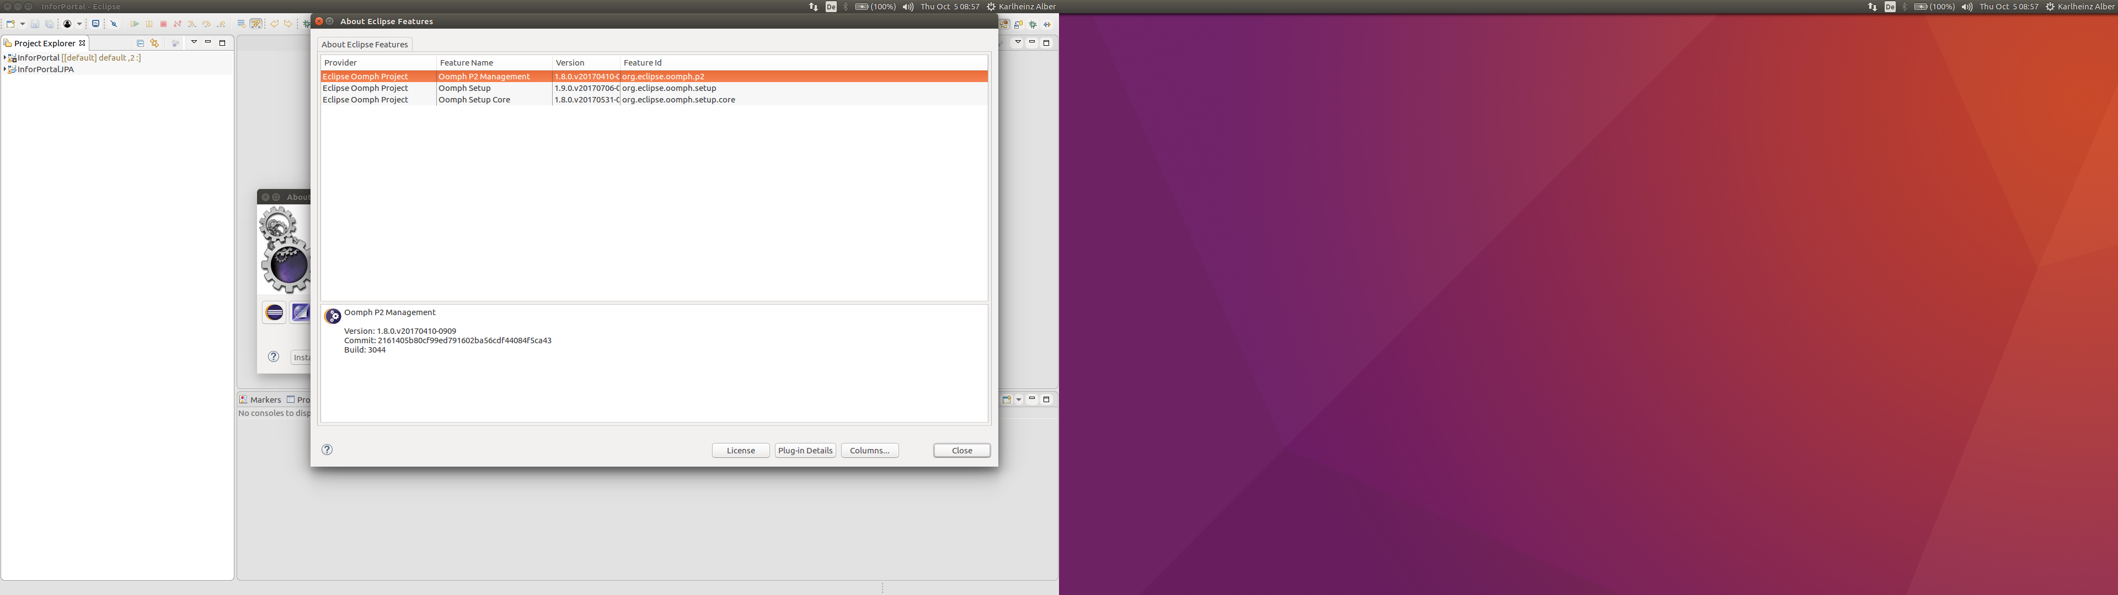Toggle Use Step Filters toolbar button
This screenshot has height=595, width=2118.
pos(256,25)
